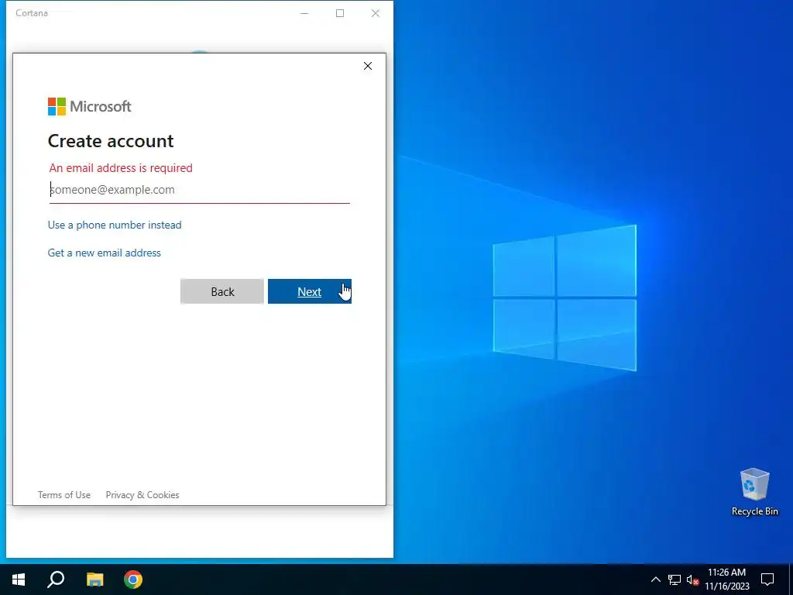This screenshot has width=793, height=595.
Task: Select the Recycle Bin desktop icon
Action: (x=754, y=492)
